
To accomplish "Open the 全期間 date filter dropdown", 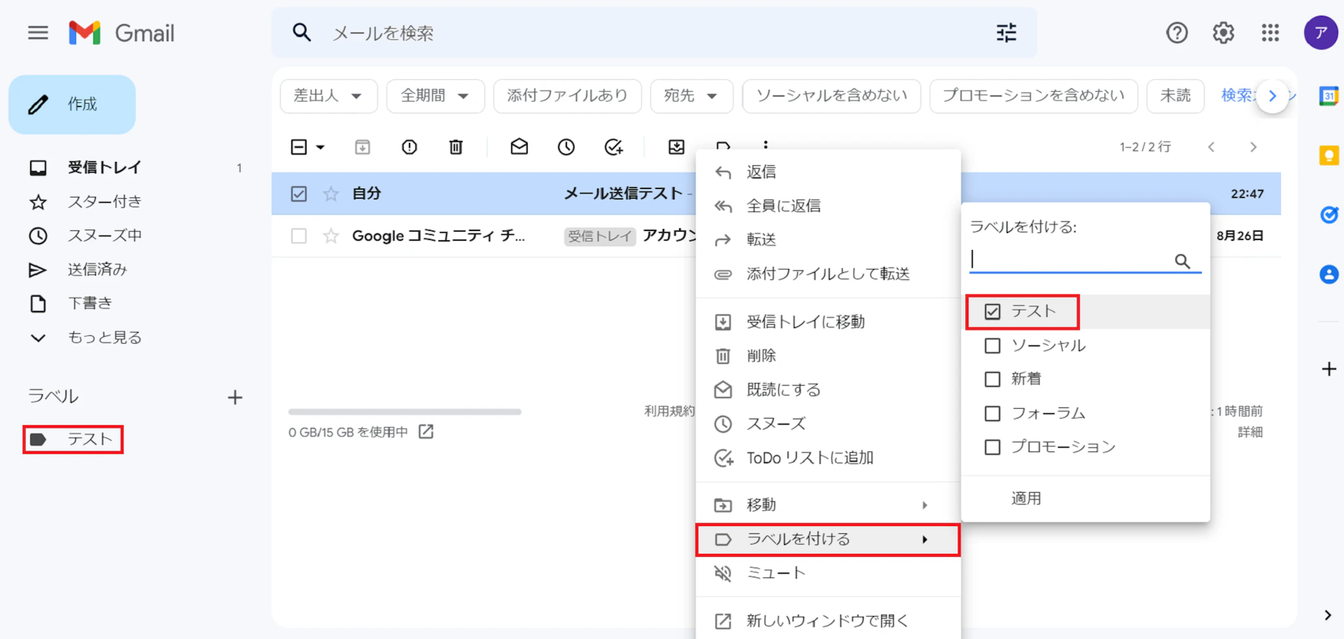I will (x=435, y=96).
